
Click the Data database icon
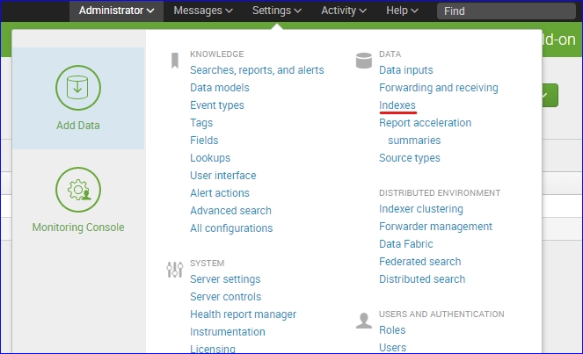pos(363,61)
